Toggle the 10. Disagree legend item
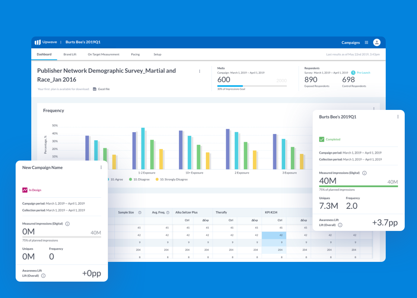 point(131,180)
